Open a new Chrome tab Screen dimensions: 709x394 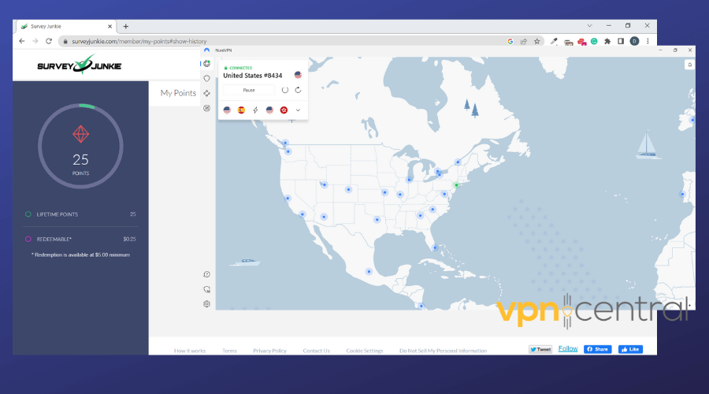(x=126, y=26)
